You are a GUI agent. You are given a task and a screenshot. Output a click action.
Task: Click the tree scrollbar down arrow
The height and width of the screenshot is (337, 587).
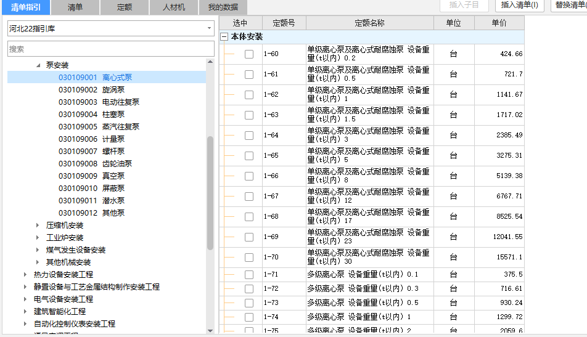click(210, 331)
